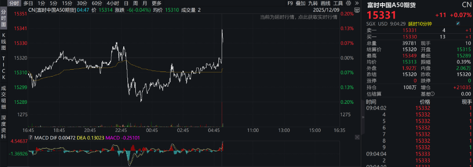Click the large 15331 last price
The image size is (473, 167).
click(381, 15)
